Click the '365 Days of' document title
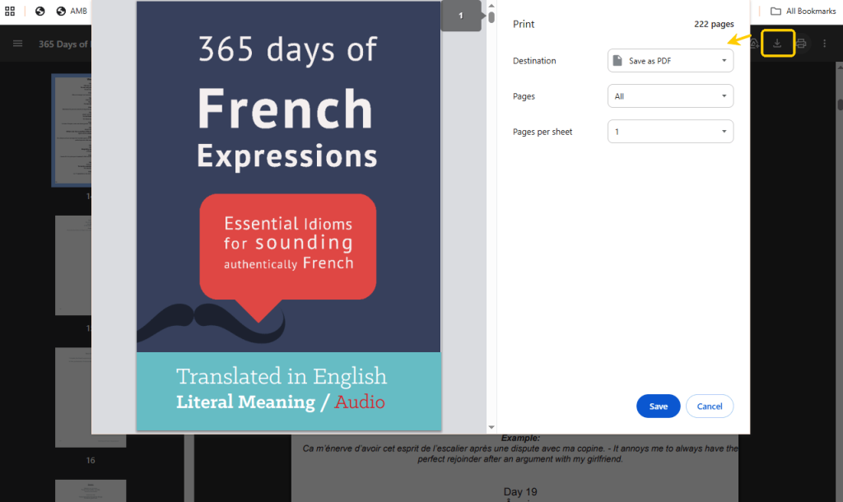 (63, 44)
